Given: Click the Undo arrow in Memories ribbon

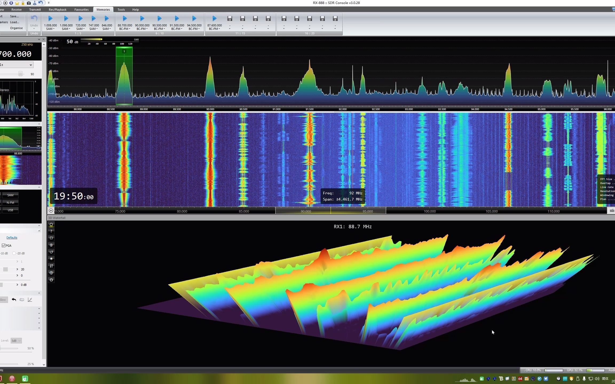Looking at the screenshot, I should pos(34,18).
